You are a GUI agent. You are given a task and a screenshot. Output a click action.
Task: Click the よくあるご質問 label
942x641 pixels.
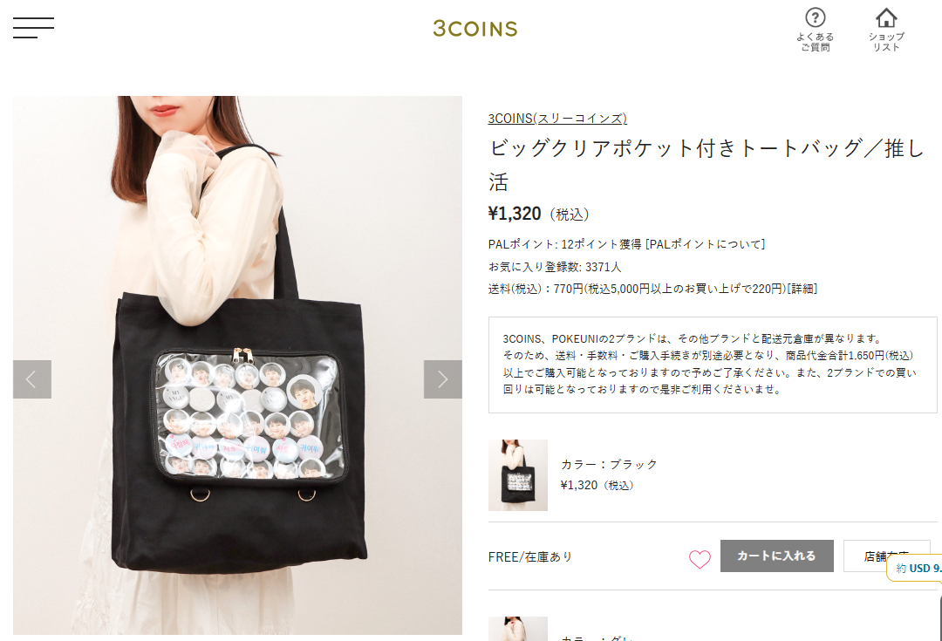(x=816, y=42)
